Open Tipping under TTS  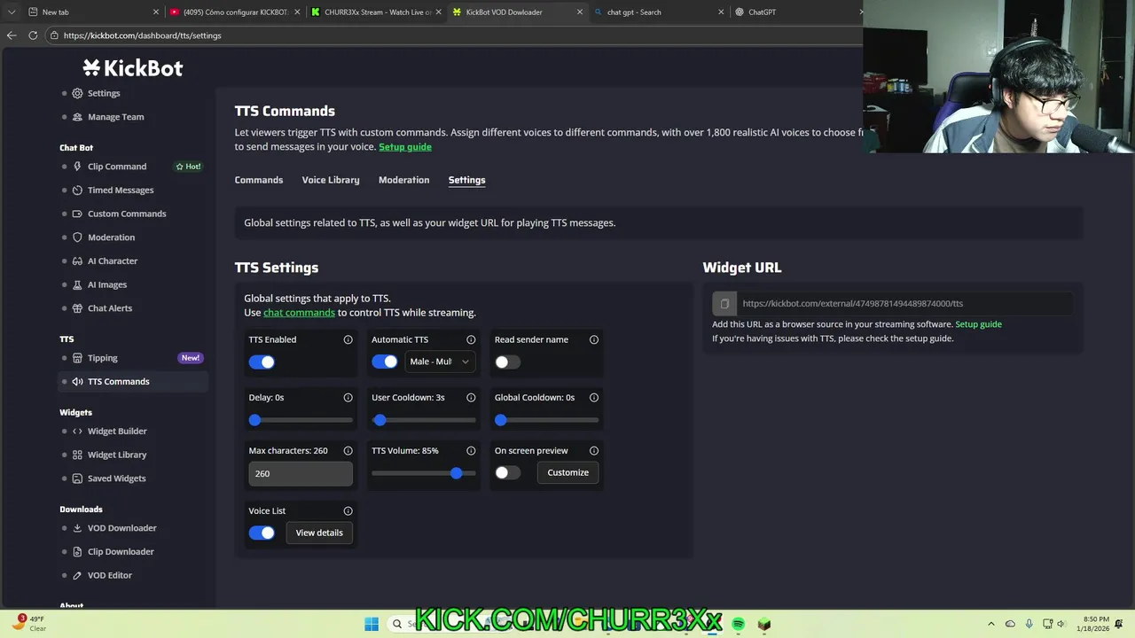click(x=103, y=358)
